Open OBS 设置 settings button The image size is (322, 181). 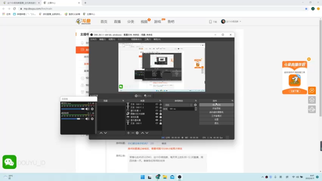pos(216,119)
